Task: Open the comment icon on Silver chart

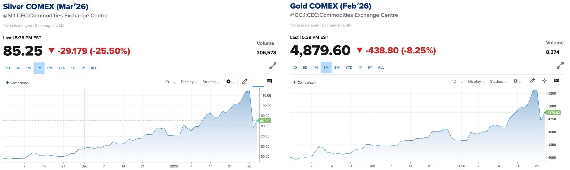Action: click(269, 81)
